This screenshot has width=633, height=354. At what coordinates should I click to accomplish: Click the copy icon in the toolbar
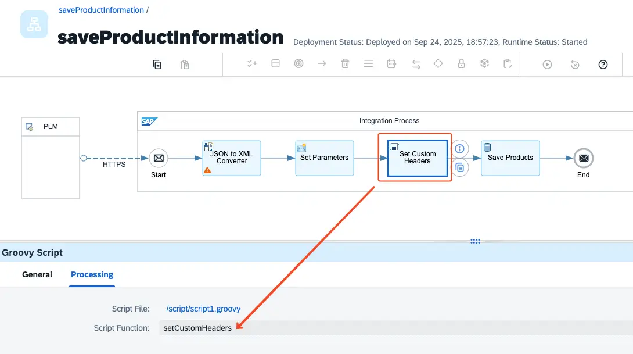[x=157, y=65]
